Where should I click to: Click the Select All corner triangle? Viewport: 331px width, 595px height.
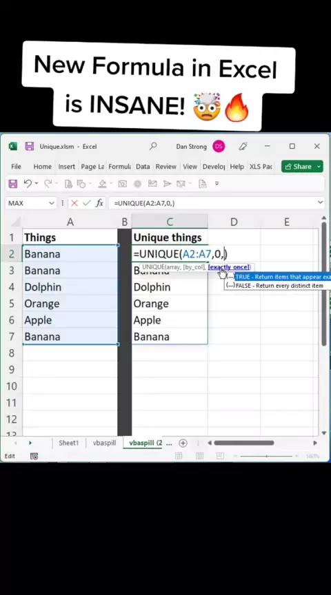[x=16, y=222]
